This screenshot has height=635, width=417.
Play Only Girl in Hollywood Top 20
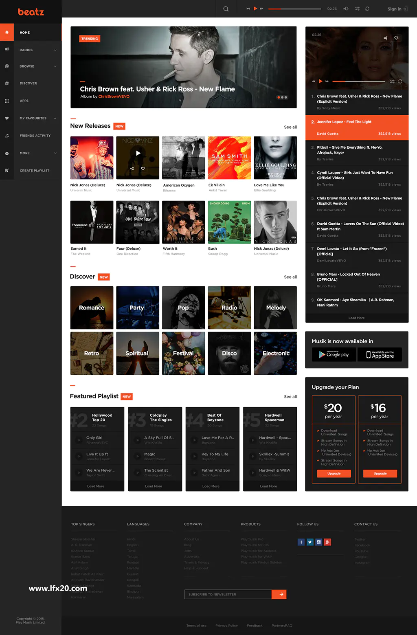pos(79,440)
